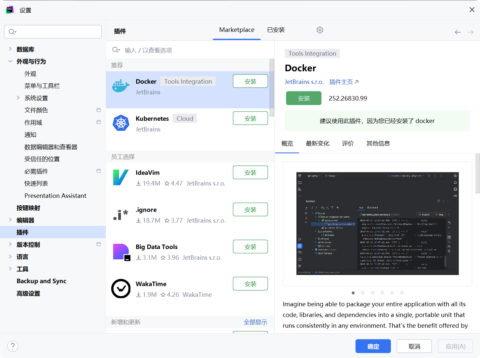Select 高级设置 in the settings tree
This screenshot has width=480, height=358.
point(28,294)
